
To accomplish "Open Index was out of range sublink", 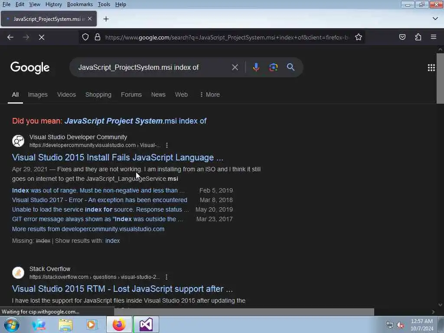I will pyautogui.click(x=98, y=190).
